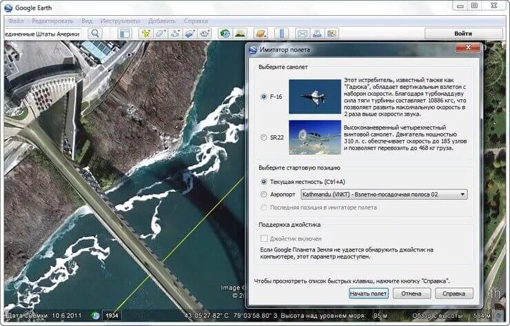Click the Войти sign-in button
This screenshot has height=326, width=510.
(x=464, y=34)
